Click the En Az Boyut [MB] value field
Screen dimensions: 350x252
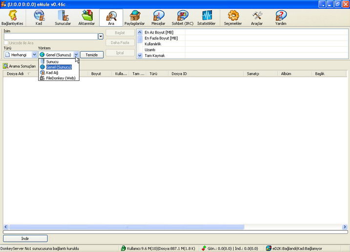[x=267, y=32]
